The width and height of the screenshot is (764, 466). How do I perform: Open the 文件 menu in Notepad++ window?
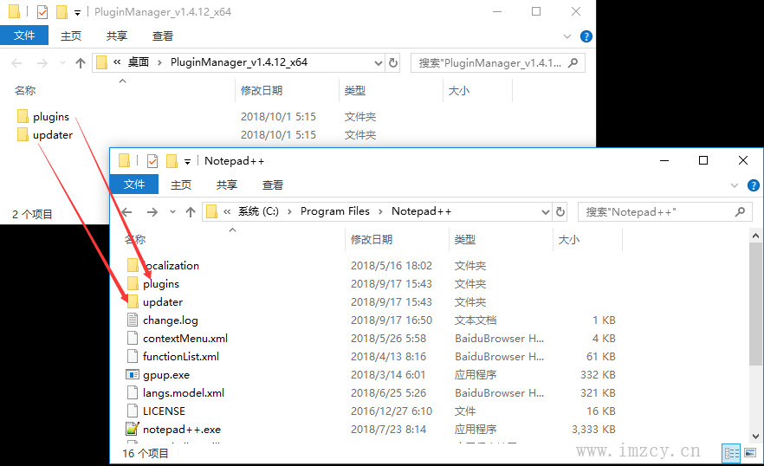pyautogui.click(x=134, y=184)
